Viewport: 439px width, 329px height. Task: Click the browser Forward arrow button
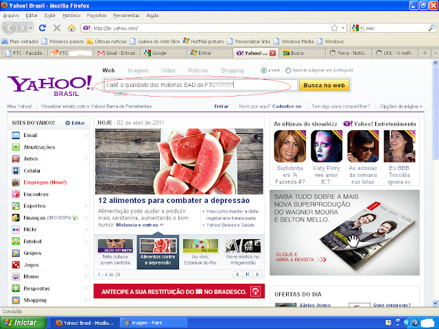coord(22,28)
